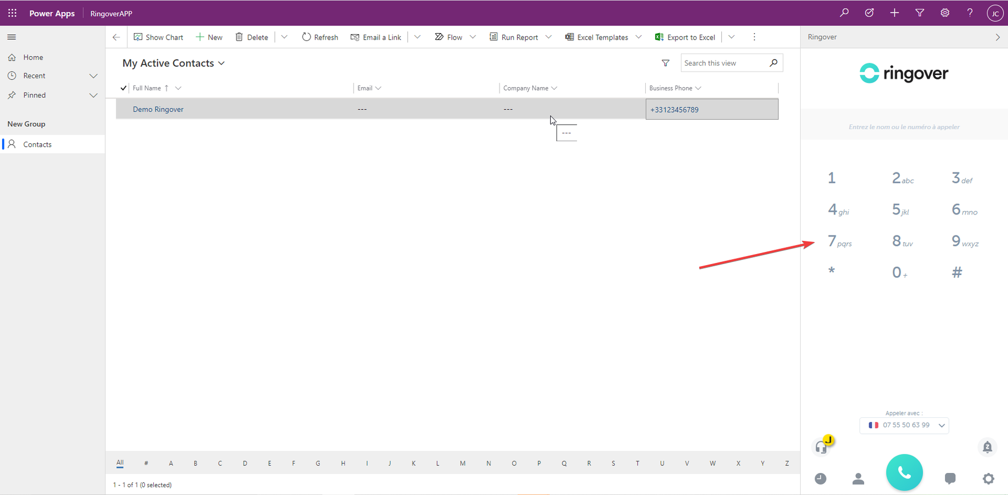Open the Demo Ringover contact
The width and height of the screenshot is (1008, 495).
(x=158, y=109)
